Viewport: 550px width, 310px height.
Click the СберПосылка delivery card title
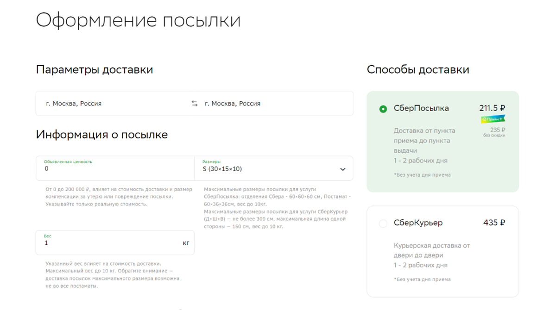point(421,108)
